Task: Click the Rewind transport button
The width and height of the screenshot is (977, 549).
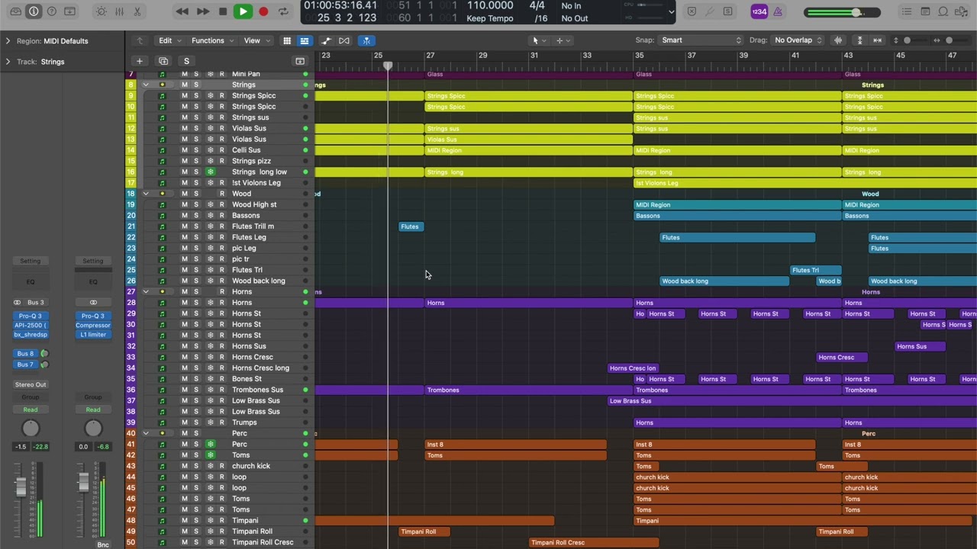Action: tap(182, 11)
